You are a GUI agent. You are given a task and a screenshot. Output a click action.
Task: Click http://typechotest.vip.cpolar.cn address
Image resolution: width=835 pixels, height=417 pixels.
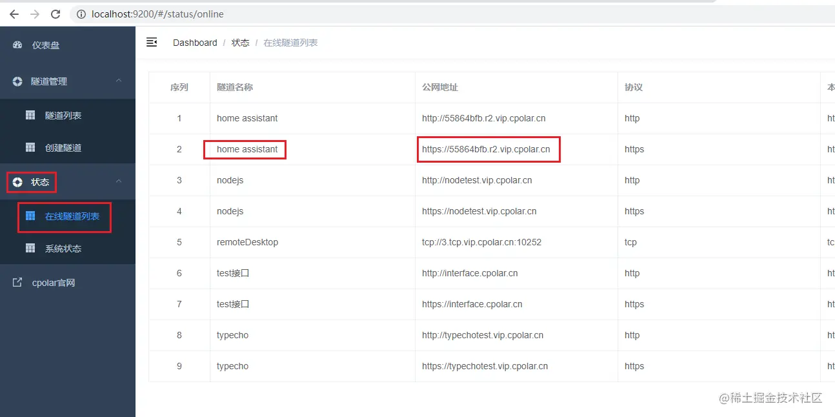click(x=483, y=335)
